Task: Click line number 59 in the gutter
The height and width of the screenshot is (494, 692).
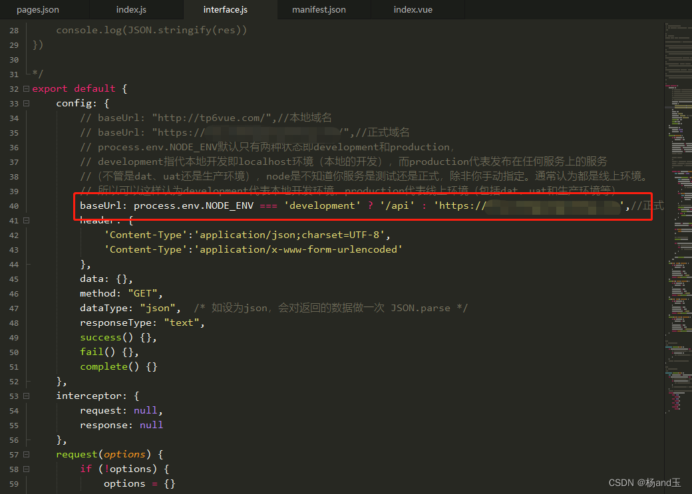Action: click(x=14, y=484)
